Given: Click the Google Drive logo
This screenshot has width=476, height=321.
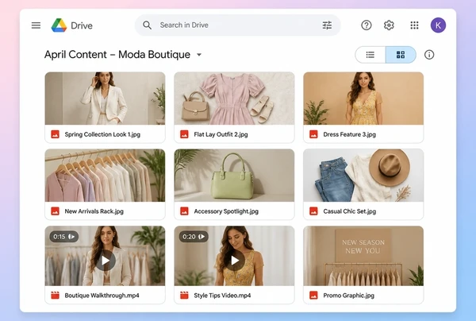Looking at the screenshot, I should tap(59, 25).
